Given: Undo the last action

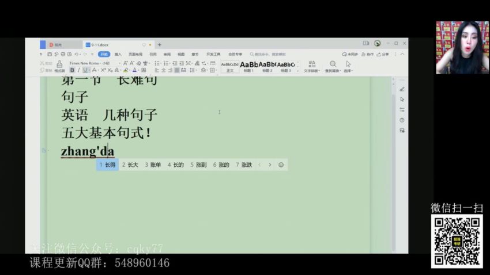Looking at the screenshot, I should coord(76,54).
